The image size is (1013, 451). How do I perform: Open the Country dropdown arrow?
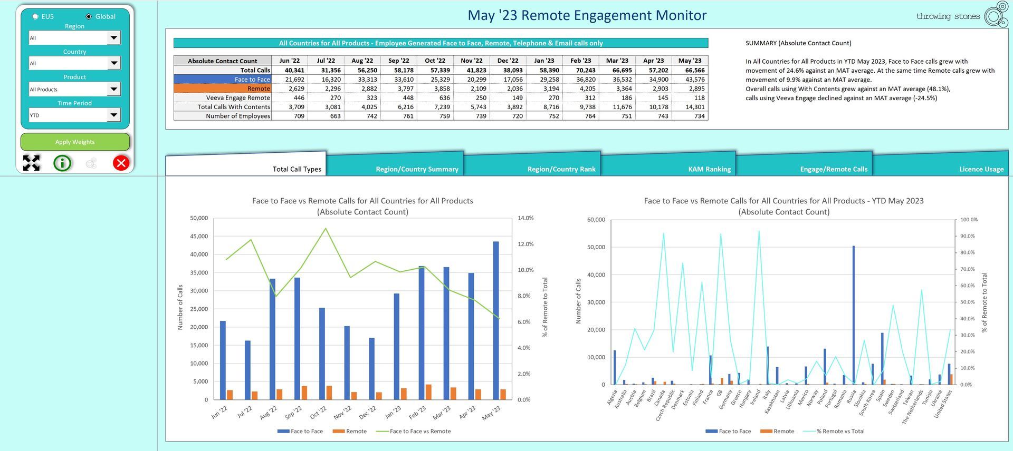click(113, 63)
